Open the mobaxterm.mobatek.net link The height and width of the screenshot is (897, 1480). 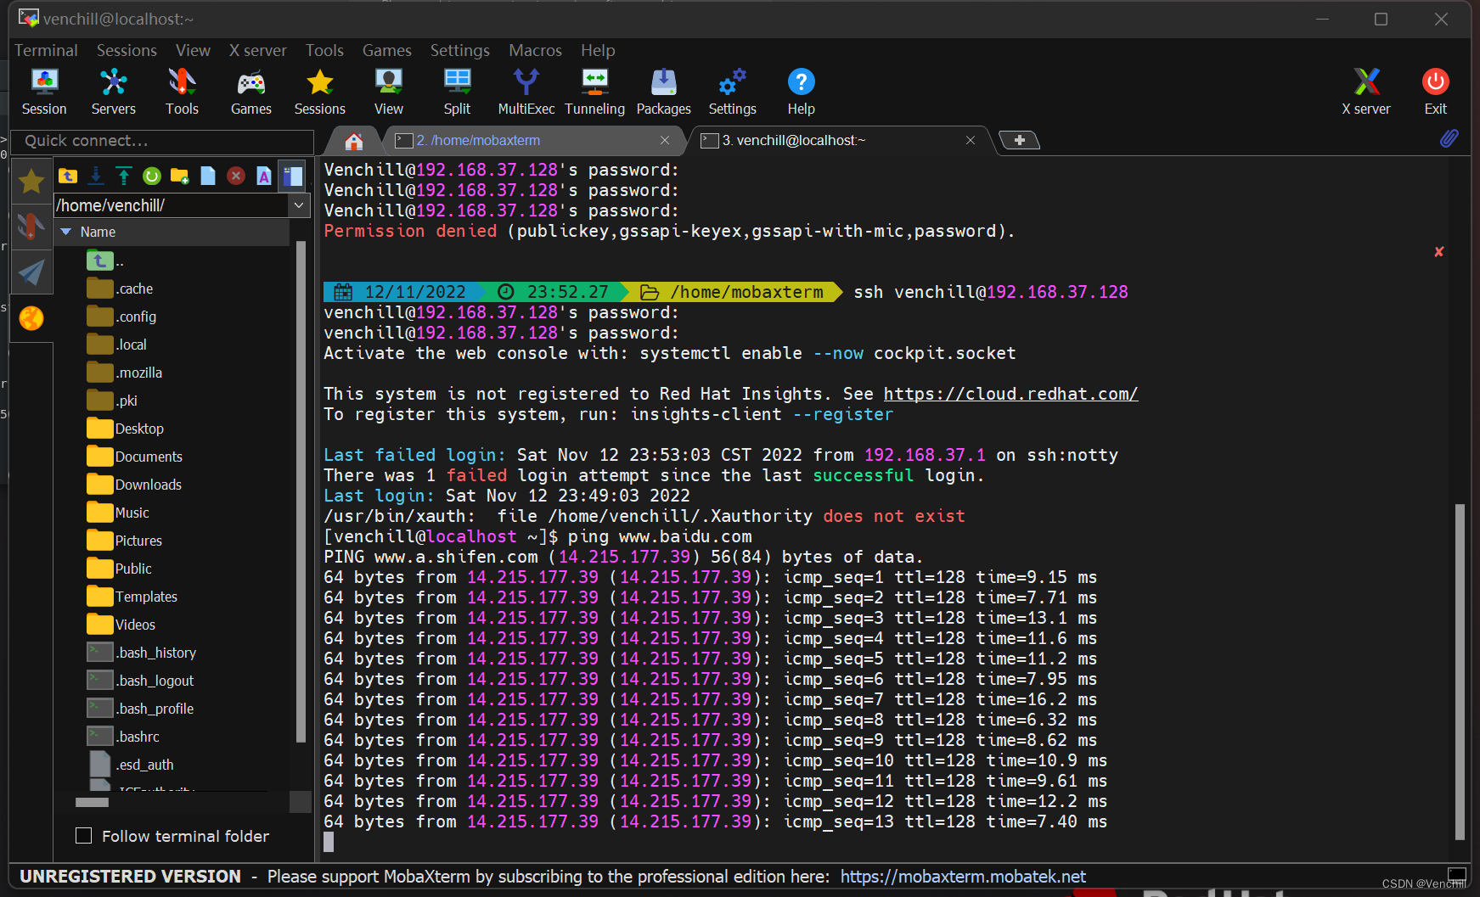pos(963,877)
